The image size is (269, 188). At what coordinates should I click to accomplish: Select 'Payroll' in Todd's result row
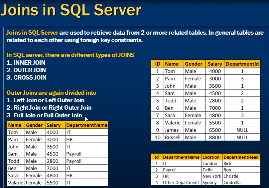click(x=87, y=161)
